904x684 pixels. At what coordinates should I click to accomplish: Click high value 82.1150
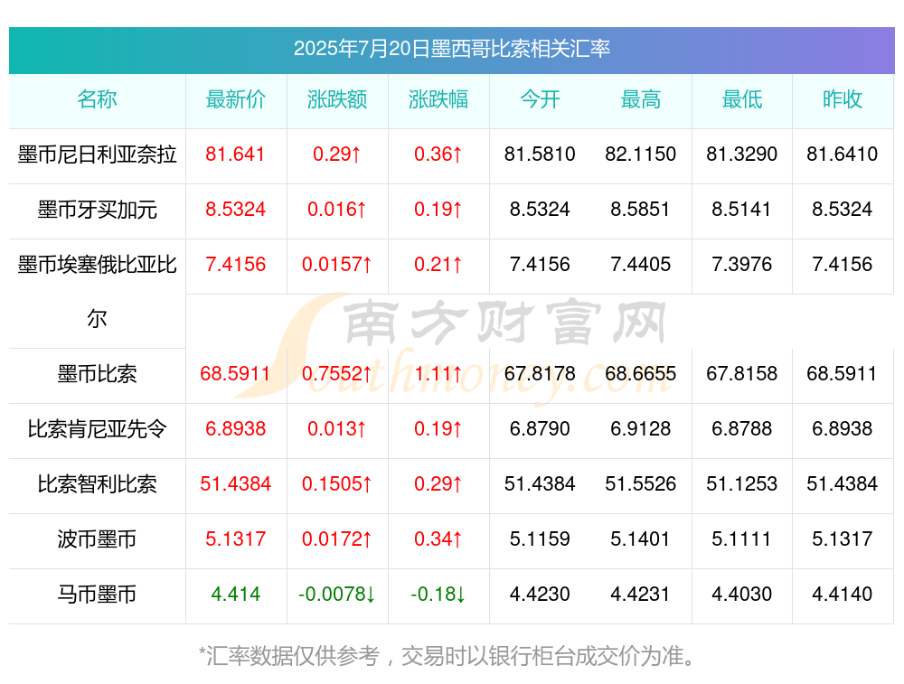pos(641,155)
